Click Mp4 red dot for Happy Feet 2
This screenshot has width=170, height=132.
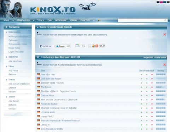click(152, 117)
